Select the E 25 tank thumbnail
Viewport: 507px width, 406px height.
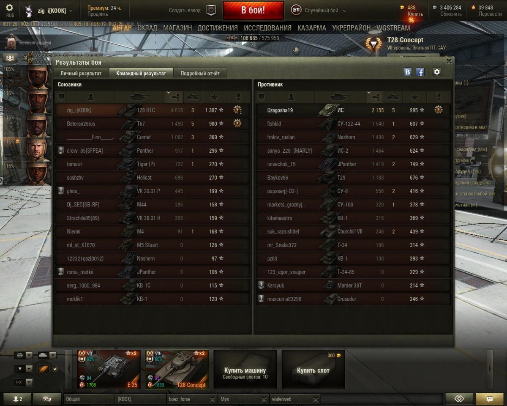[109, 370]
